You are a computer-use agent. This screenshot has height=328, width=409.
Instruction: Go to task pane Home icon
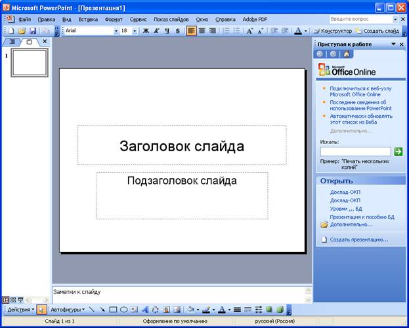click(346, 54)
